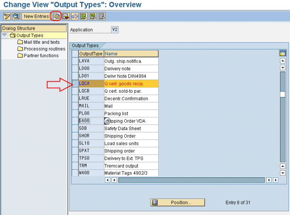
Task: Click the Display/Change toggle pencil icon
Action: point(7,16)
